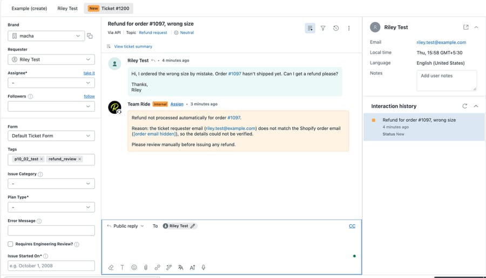Click into the Tags field
The width and height of the screenshot is (486, 278).
click(51, 159)
